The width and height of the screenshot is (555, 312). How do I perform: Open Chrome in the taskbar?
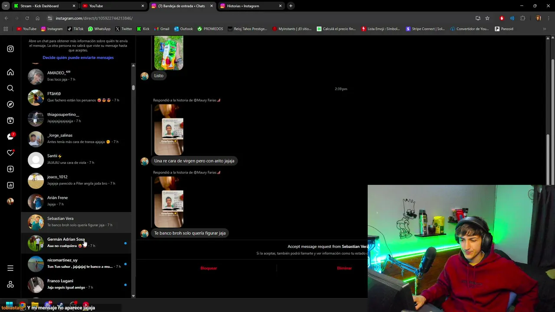point(22,305)
